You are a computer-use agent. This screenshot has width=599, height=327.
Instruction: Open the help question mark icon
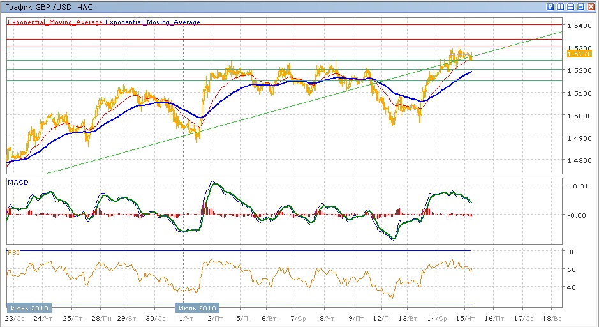pos(550,6)
